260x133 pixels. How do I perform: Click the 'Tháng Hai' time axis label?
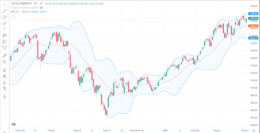pos(195,130)
